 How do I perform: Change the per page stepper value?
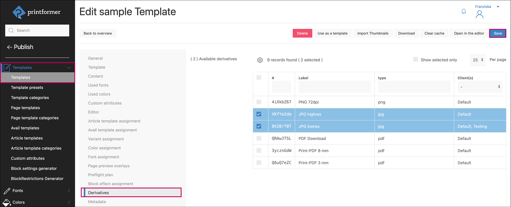pyautogui.click(x=482, y=60)
